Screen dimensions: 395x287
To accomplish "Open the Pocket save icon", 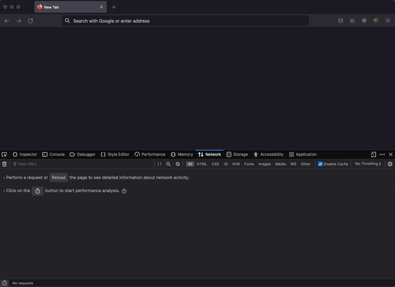I will [x=341, y=21].
